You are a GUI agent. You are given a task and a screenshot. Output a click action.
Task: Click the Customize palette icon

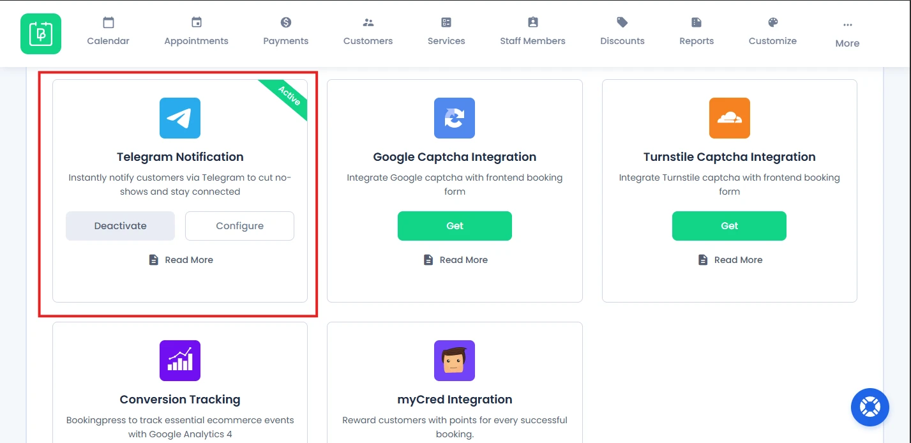(x=773, y=22)
